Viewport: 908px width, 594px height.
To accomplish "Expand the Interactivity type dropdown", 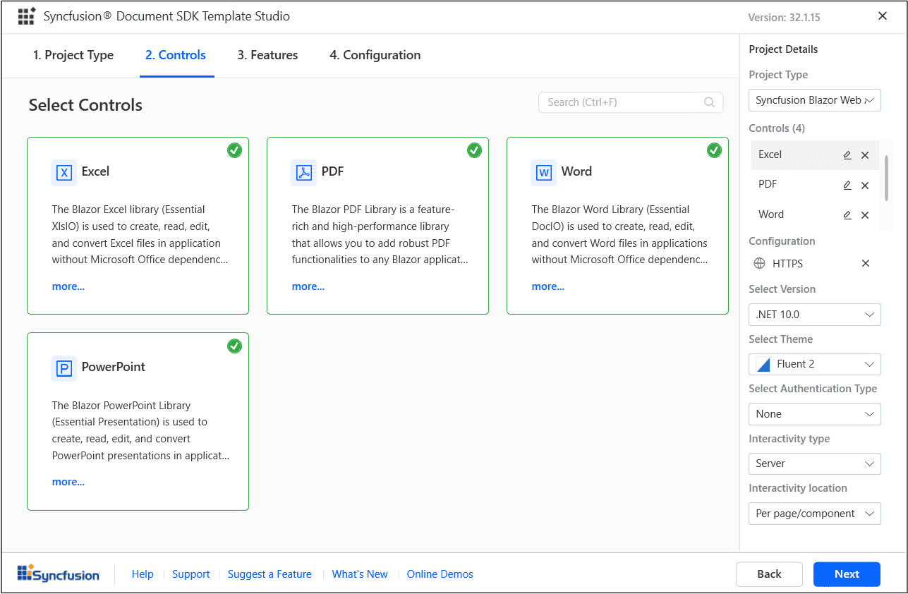I will coord(814,463).
